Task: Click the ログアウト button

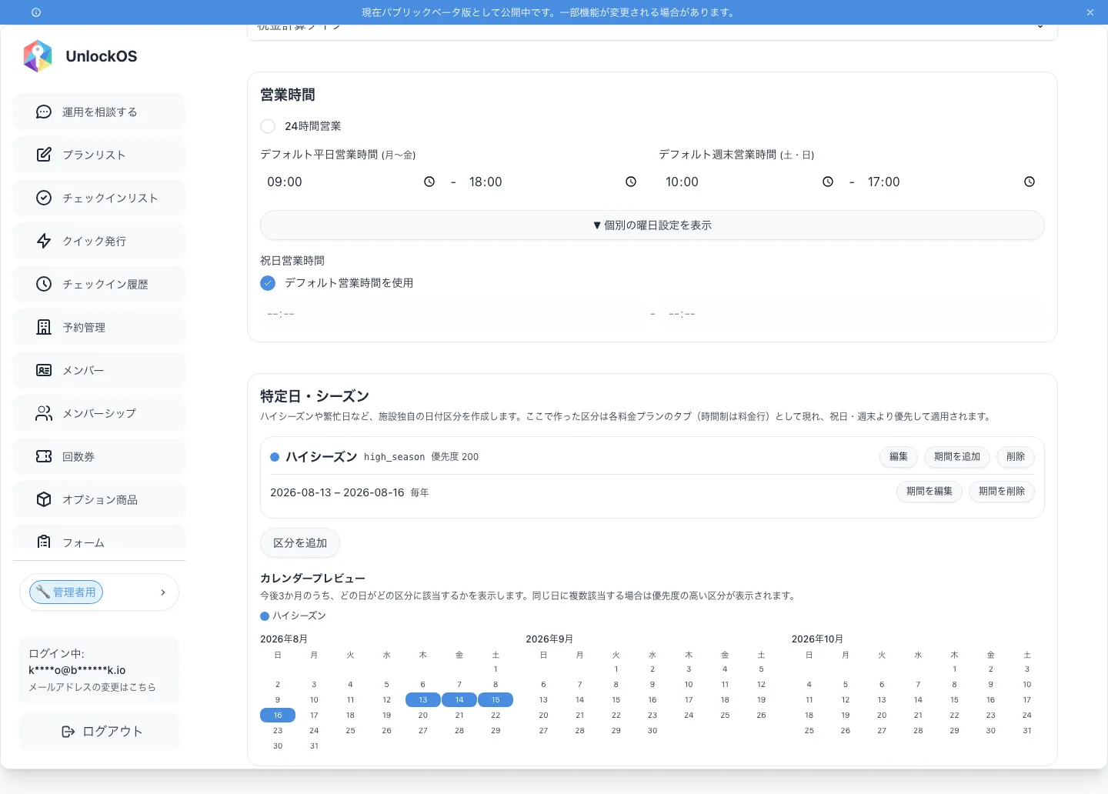Action: click(x=99, y=732)
